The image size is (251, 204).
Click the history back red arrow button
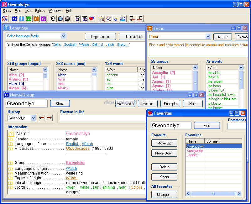(x=42, y=118)
